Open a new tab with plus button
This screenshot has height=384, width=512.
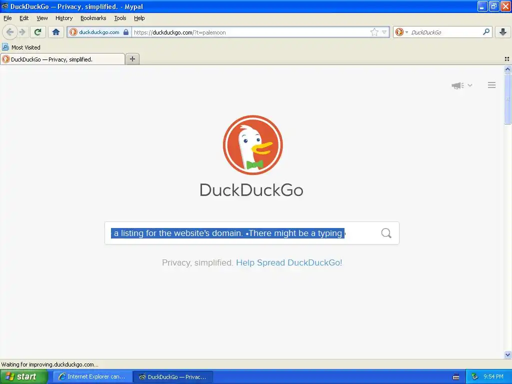132,59
